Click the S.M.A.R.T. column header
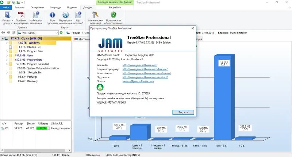292x157 pixels. (57, 124)
